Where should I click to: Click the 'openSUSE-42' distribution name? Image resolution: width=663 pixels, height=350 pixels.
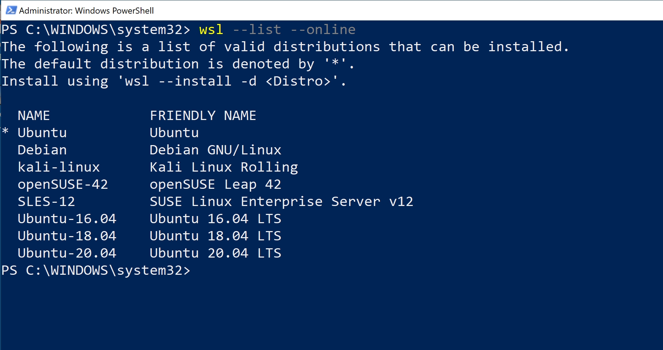coord(63,185)
